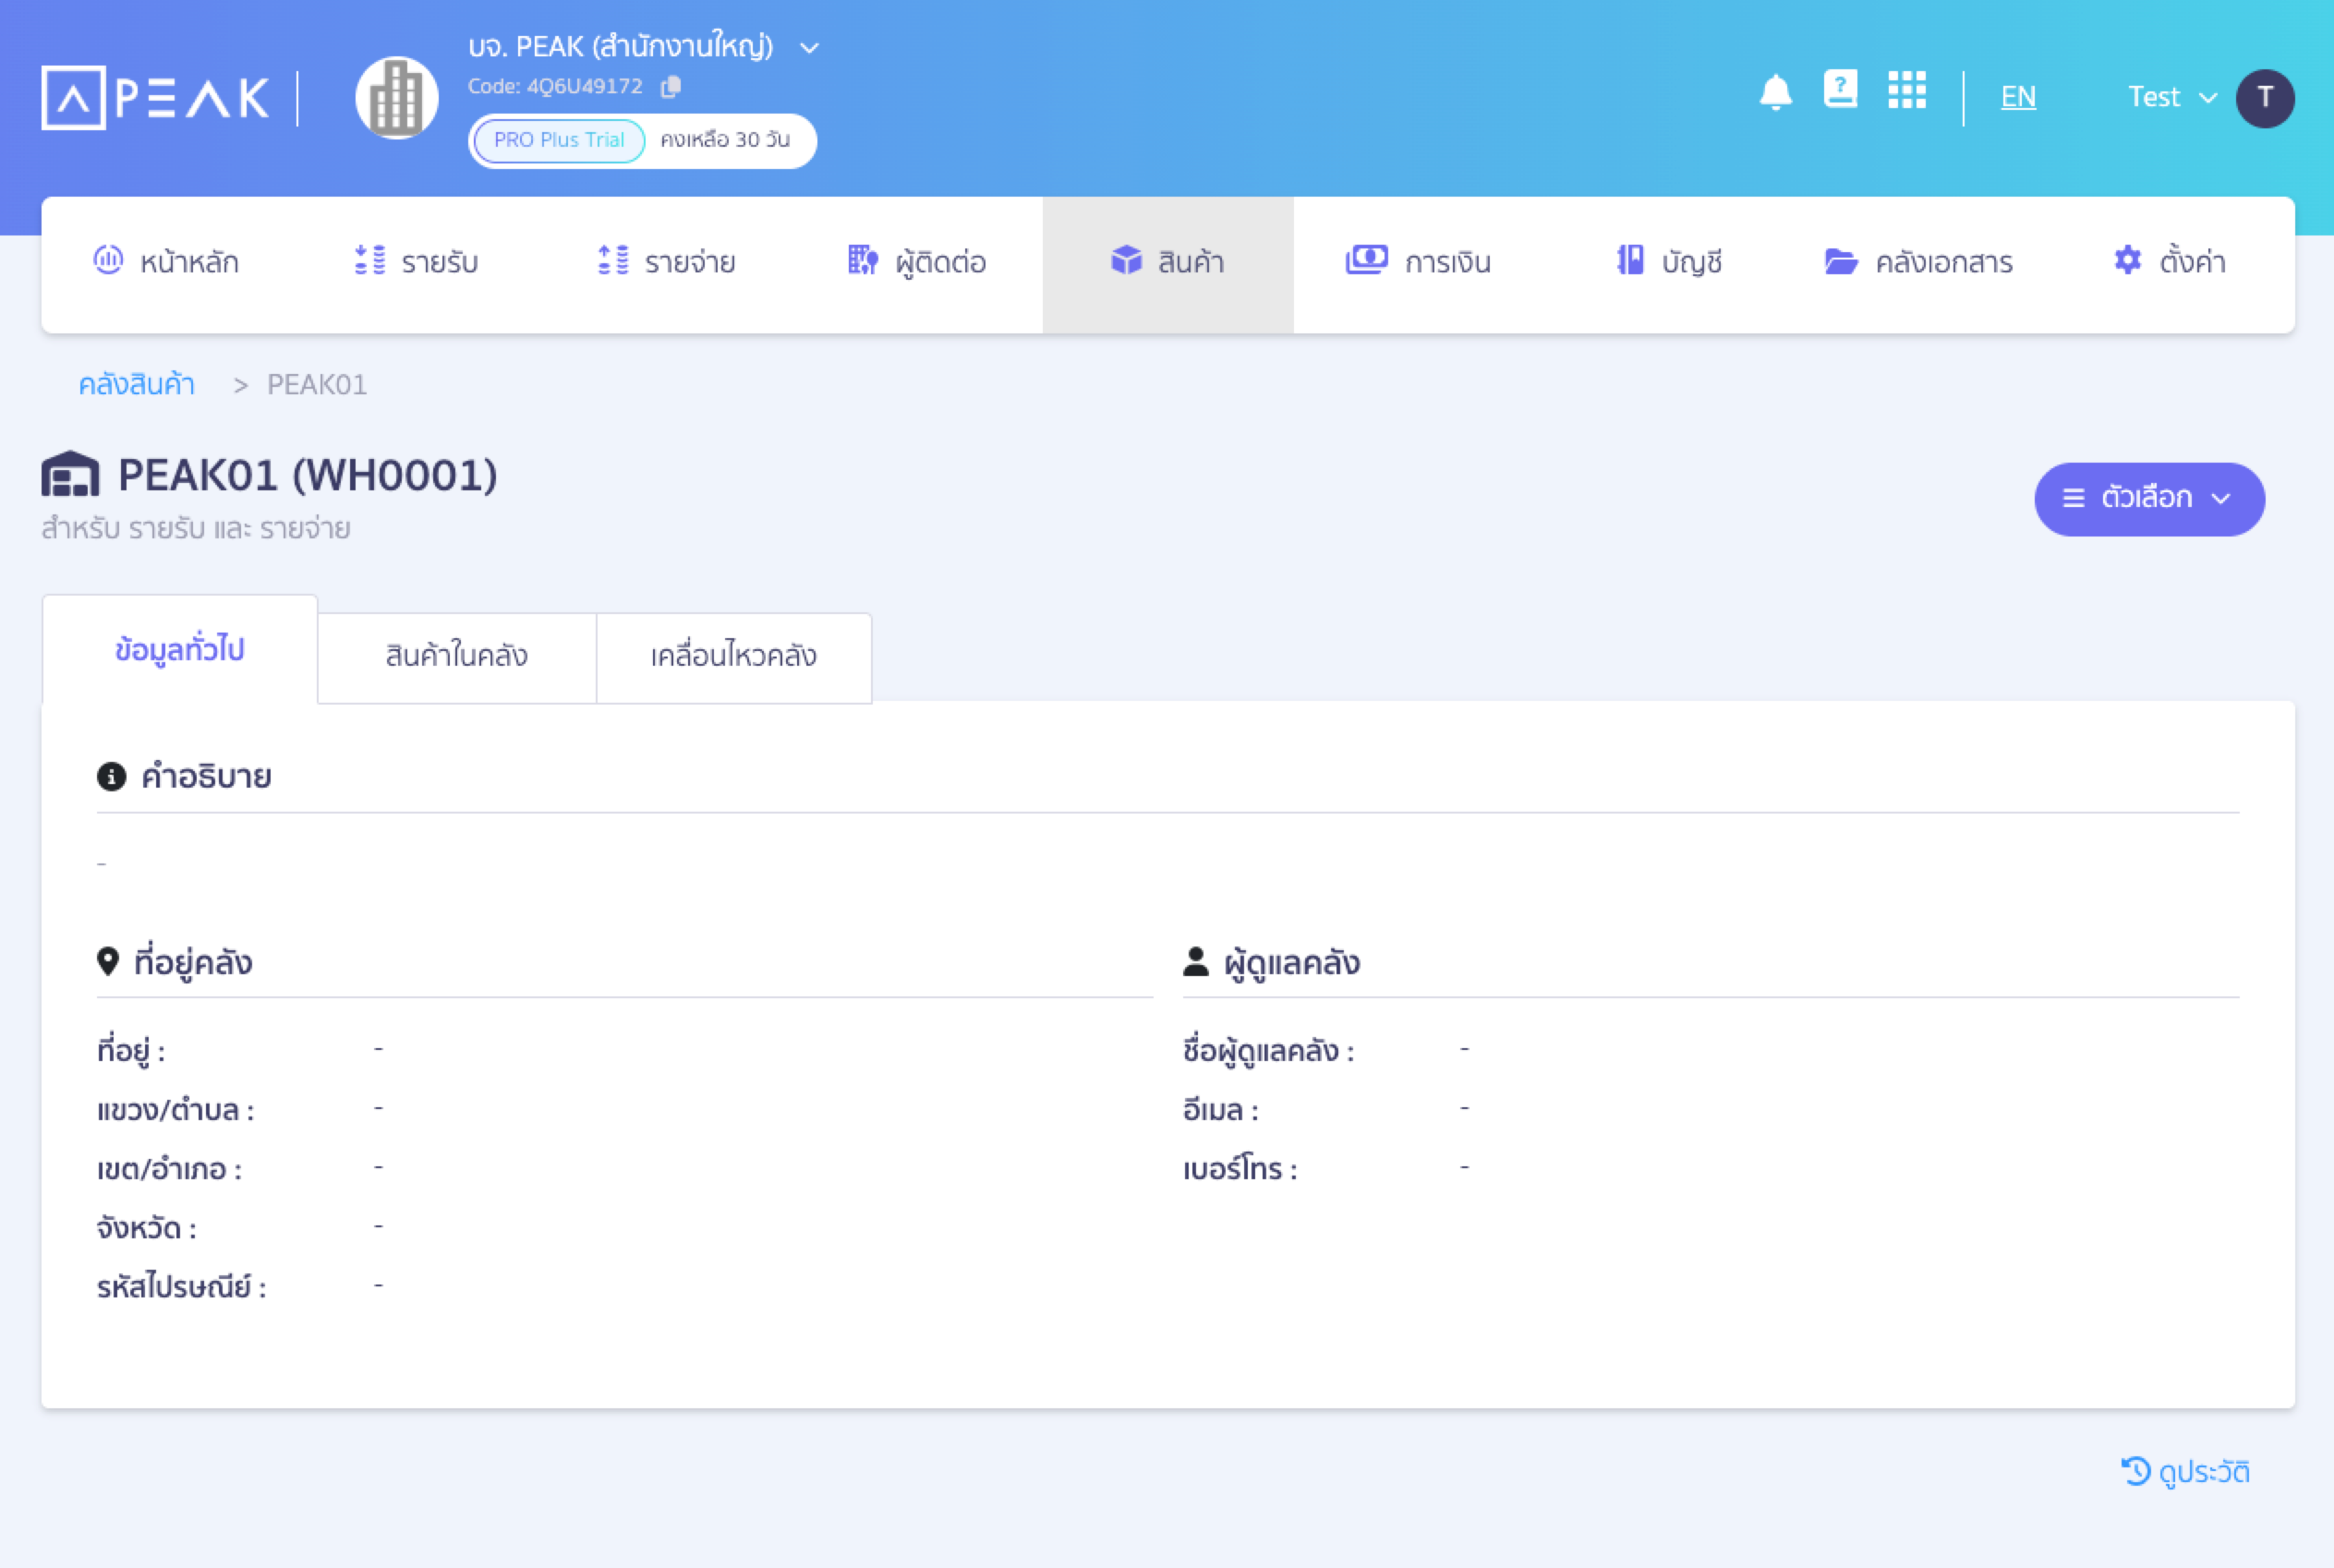Image resolution: width=2334 pixels, height=1568 pixels.
Task: Switch to สินค้าในคลัง tab
Action: point(457,657)
